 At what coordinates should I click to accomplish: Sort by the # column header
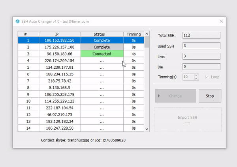[28, 34]
